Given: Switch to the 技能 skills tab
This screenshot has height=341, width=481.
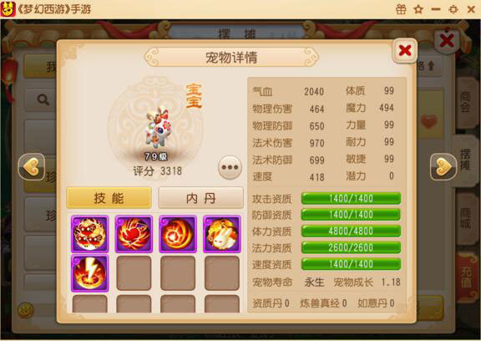Looking at the screenshot, I should (109, 198).
